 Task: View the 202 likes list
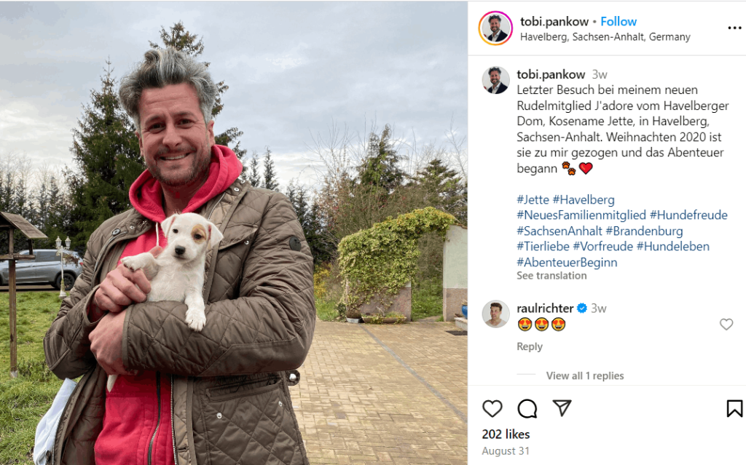click(506, 434)
